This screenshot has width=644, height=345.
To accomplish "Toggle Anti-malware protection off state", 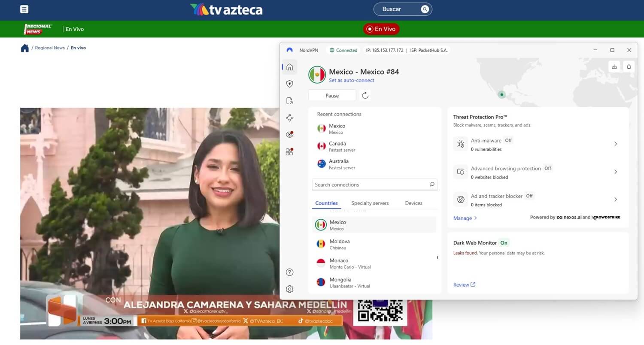I will click(x=508, y=140).
